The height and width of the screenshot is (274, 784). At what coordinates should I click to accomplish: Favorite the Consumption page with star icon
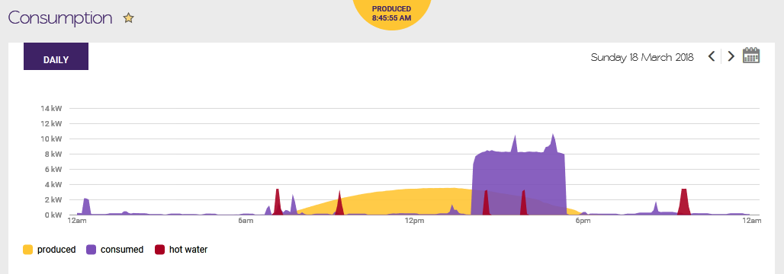128,18
